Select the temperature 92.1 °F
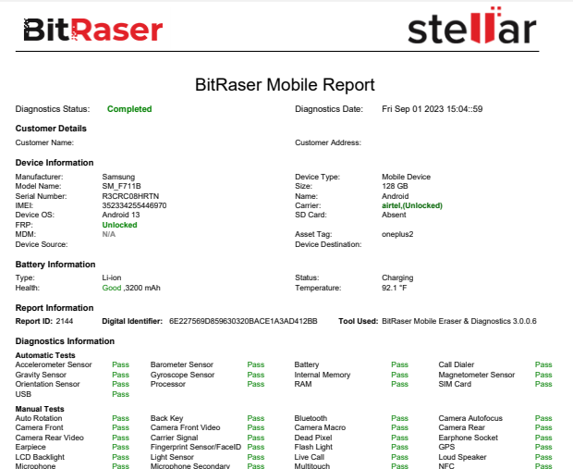 point(394,288)
